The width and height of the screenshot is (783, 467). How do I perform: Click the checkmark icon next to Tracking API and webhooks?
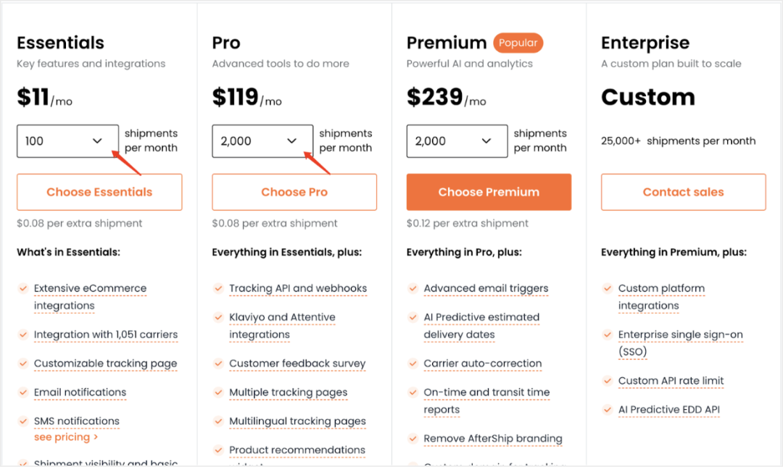click(218, 288)
